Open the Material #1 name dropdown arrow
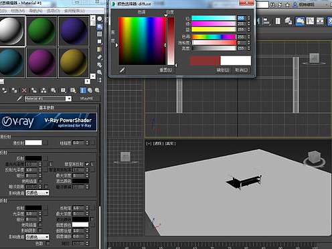The image size is (332, 249). pyautogui.click(x=69, y=98)
